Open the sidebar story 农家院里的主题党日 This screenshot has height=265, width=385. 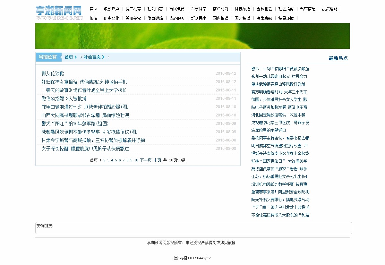click(x=269, y=130)
